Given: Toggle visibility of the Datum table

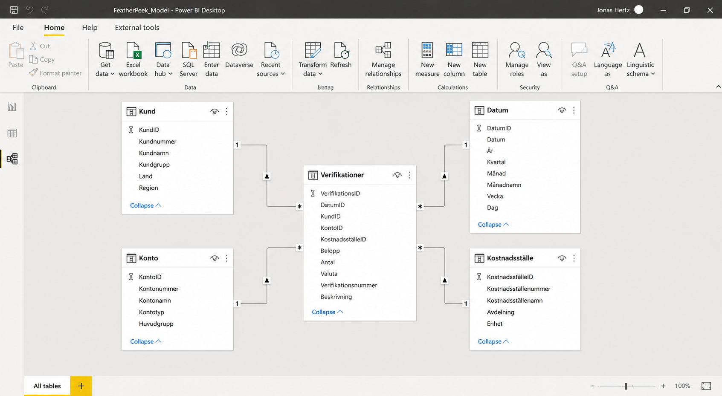Looking at the screenshot, I should tap(562, 110).
